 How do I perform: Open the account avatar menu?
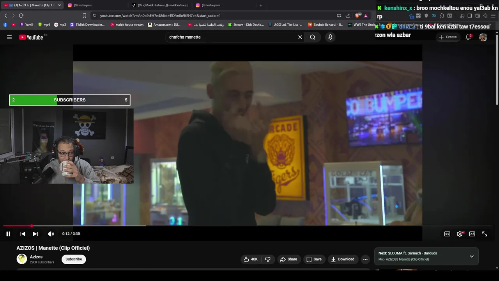(483, 37)
